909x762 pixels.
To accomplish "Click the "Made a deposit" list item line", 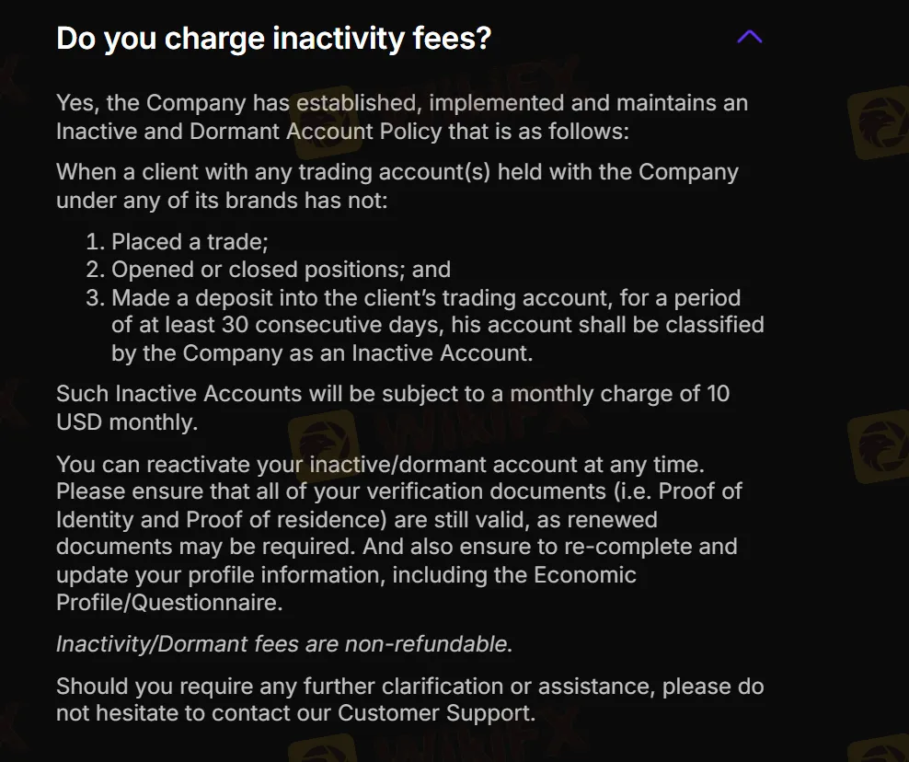I will (425, 298).
